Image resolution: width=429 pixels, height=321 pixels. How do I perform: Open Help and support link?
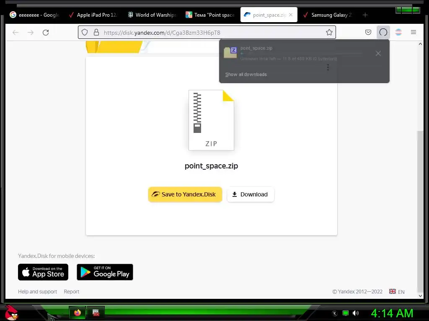(37, 291)
